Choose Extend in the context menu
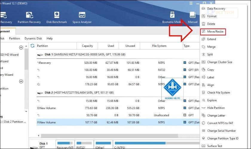Screen dimensions: 251x149 point(211,39)
